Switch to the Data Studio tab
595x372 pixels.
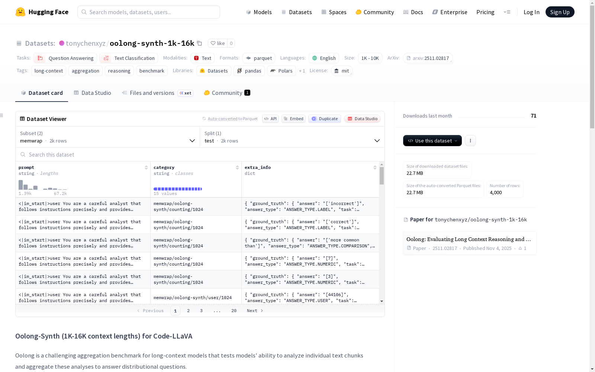tap(93, 93)
